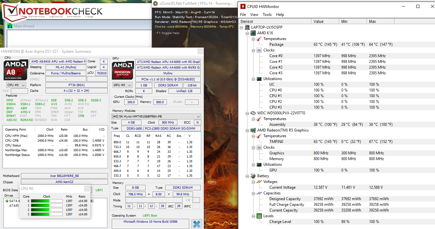Open the memory module SK Hynix dropdown
Viewport: 435px width, 229px height.
(x=156, y=116)
